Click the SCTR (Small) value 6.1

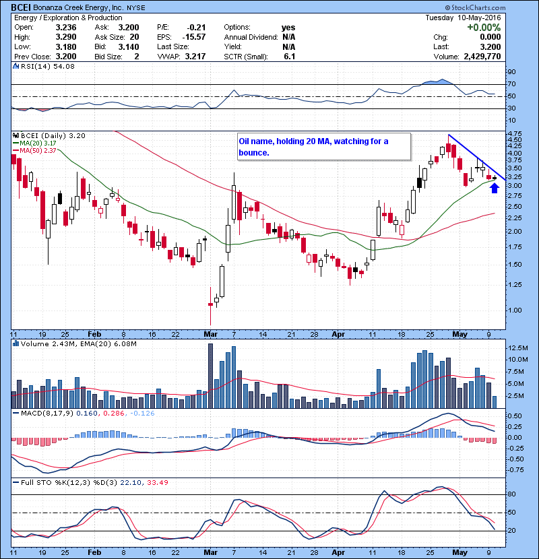click(289, 57)
